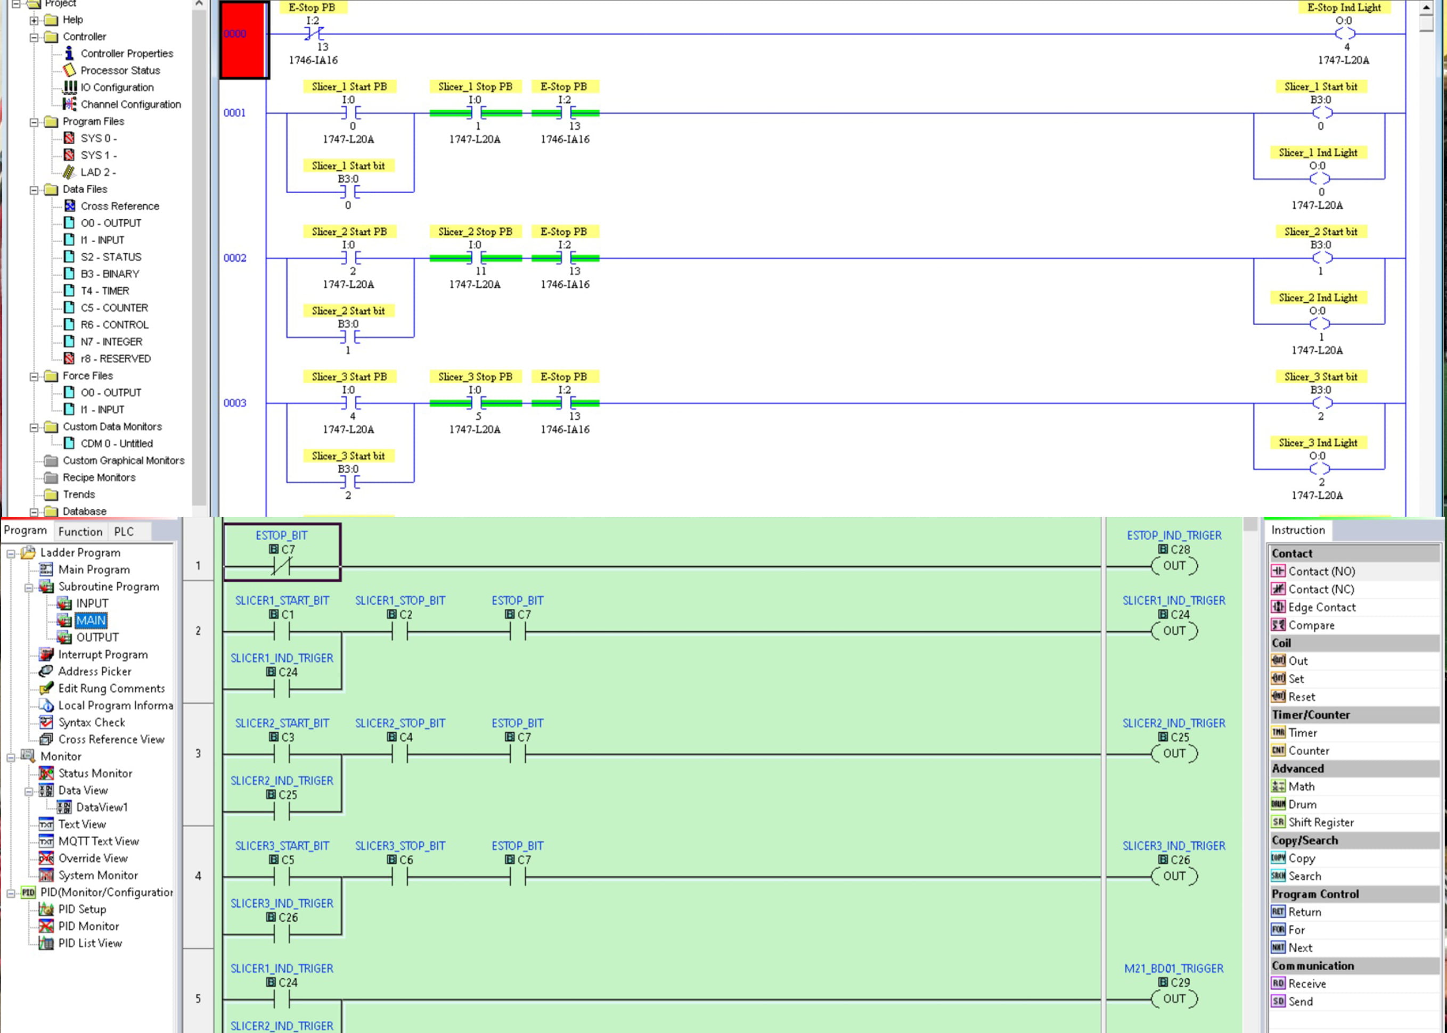Select the Math instruction
Image resolution: width=1447 pixels, height=1033 pixels.
coord(1300,786)
